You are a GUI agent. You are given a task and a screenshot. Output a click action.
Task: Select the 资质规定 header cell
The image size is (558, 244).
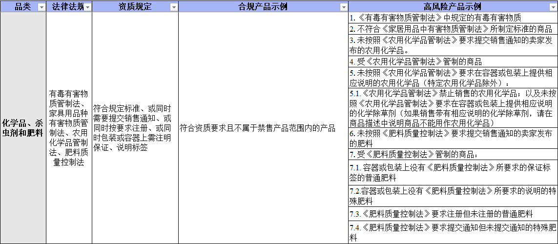[135, 7]
